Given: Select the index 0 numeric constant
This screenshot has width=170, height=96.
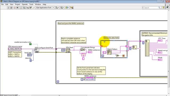Looking at the screenshot, I should coord(130,49).
